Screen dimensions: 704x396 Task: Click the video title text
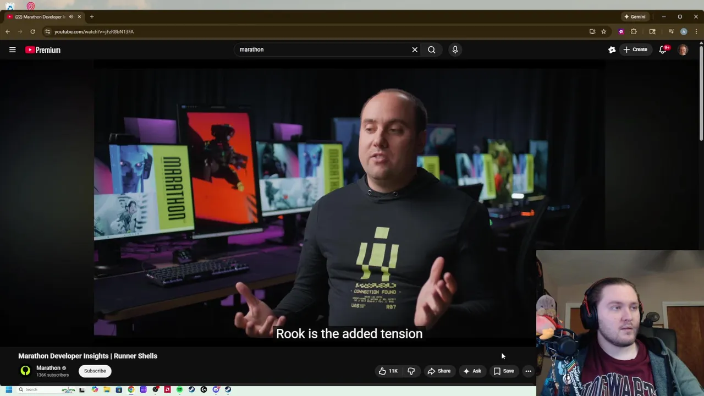pyautogui.click(x=87, y=356)
